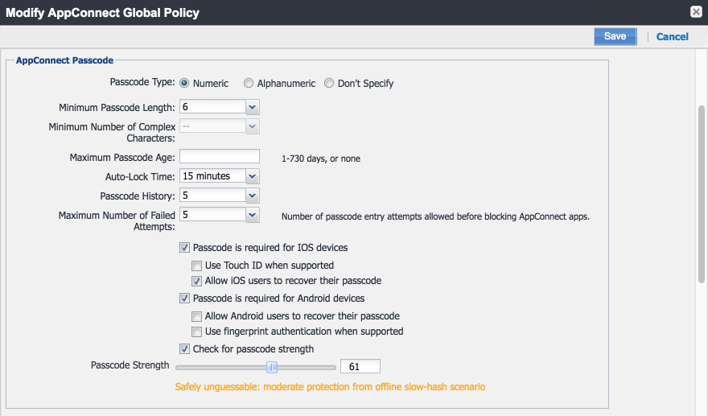This screenshot has width=708, height=416.
Task: Close the Modify AppConnect Global Policy dialog
Action: [x=696, y=12]
